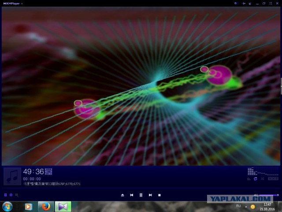Toggle the round 3D mode icon in title bar

[236, 4]
